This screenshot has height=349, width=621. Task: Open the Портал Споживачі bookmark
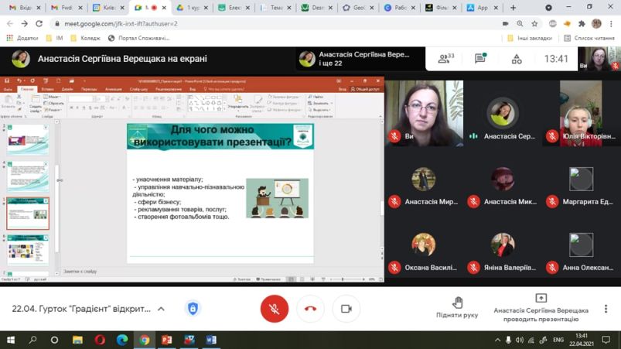click(138, 38)
